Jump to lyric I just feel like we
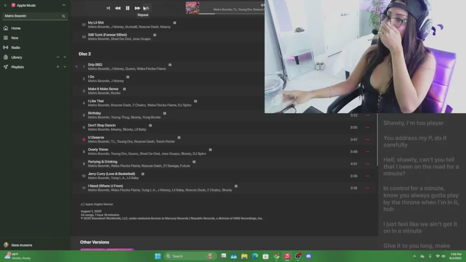Image resolution: width=466 pixels, height=262 pixels. (x=420, y=227)
